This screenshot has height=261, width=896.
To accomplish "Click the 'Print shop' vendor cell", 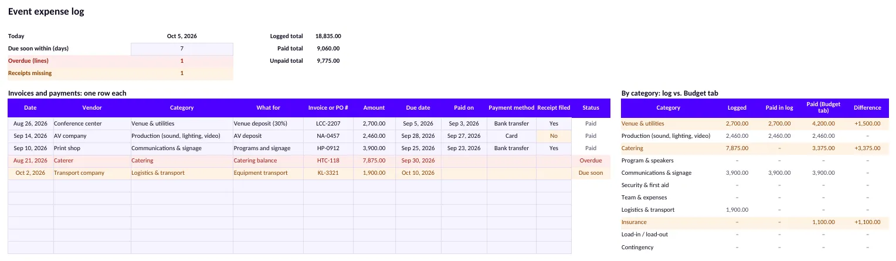I will coord(92,148).
